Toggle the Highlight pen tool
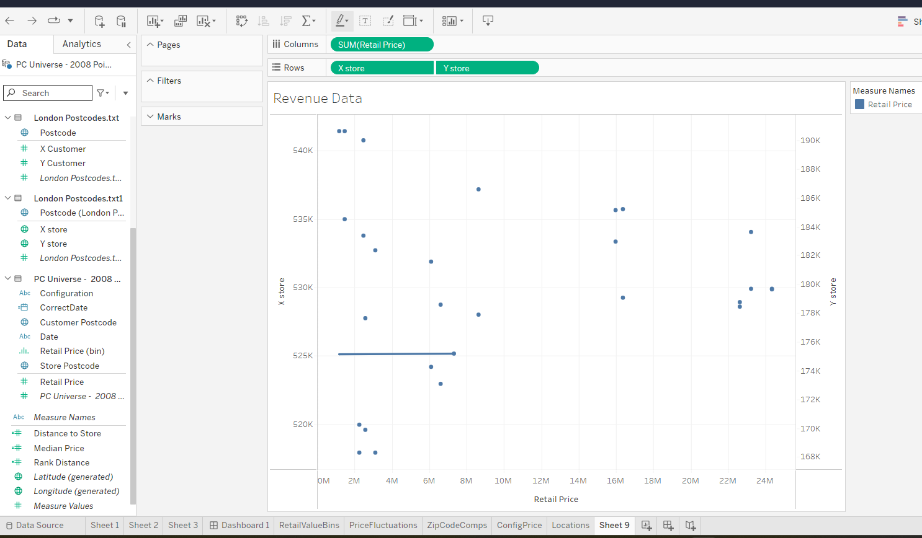Image resolution: width=922 pixels, height=538 pixels. click(x=341, y=20)
